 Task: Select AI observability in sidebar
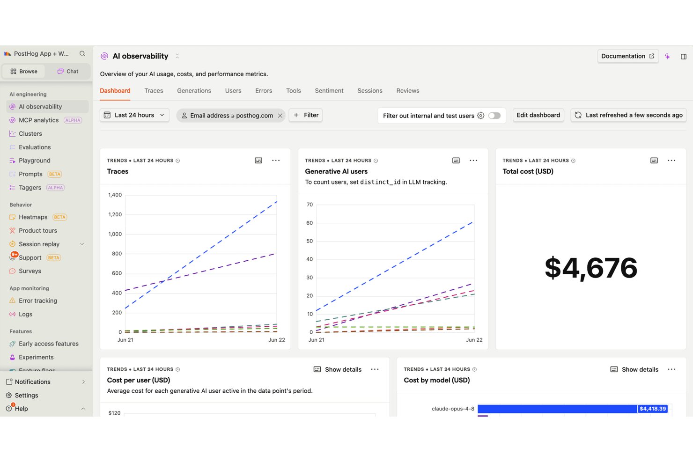47,107
